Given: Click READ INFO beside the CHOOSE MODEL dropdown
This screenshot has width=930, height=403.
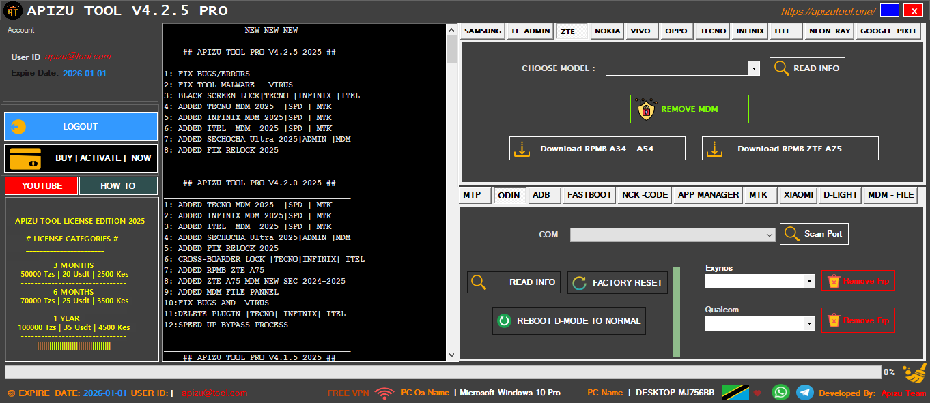Looking at the screenshot, I should [x=808, y=68].
